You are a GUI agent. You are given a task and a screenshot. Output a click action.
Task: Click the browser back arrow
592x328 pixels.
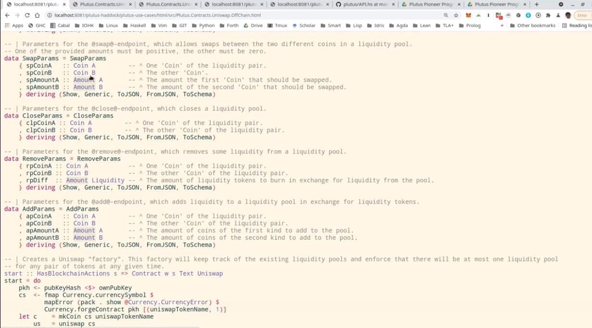tap(7, 15)
